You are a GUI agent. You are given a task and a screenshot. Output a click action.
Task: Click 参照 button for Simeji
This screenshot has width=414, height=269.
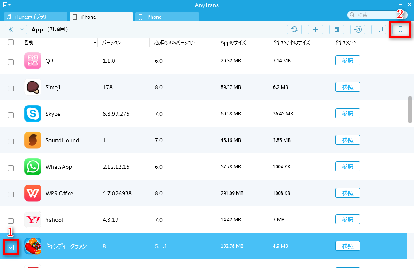[348, 87]
